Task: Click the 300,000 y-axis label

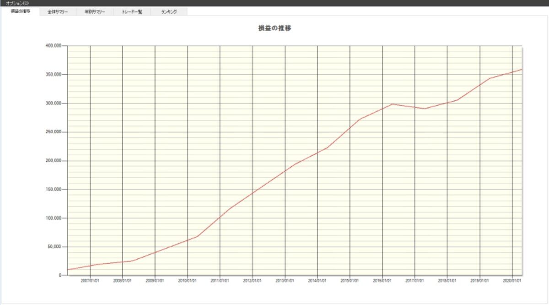Action: 53,103
